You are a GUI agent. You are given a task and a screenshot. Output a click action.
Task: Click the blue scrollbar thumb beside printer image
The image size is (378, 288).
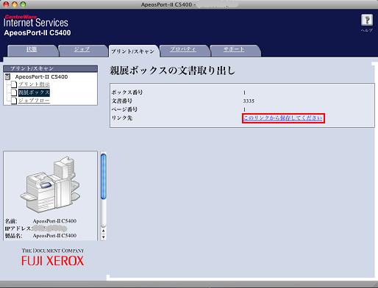(x=104, y=176)
